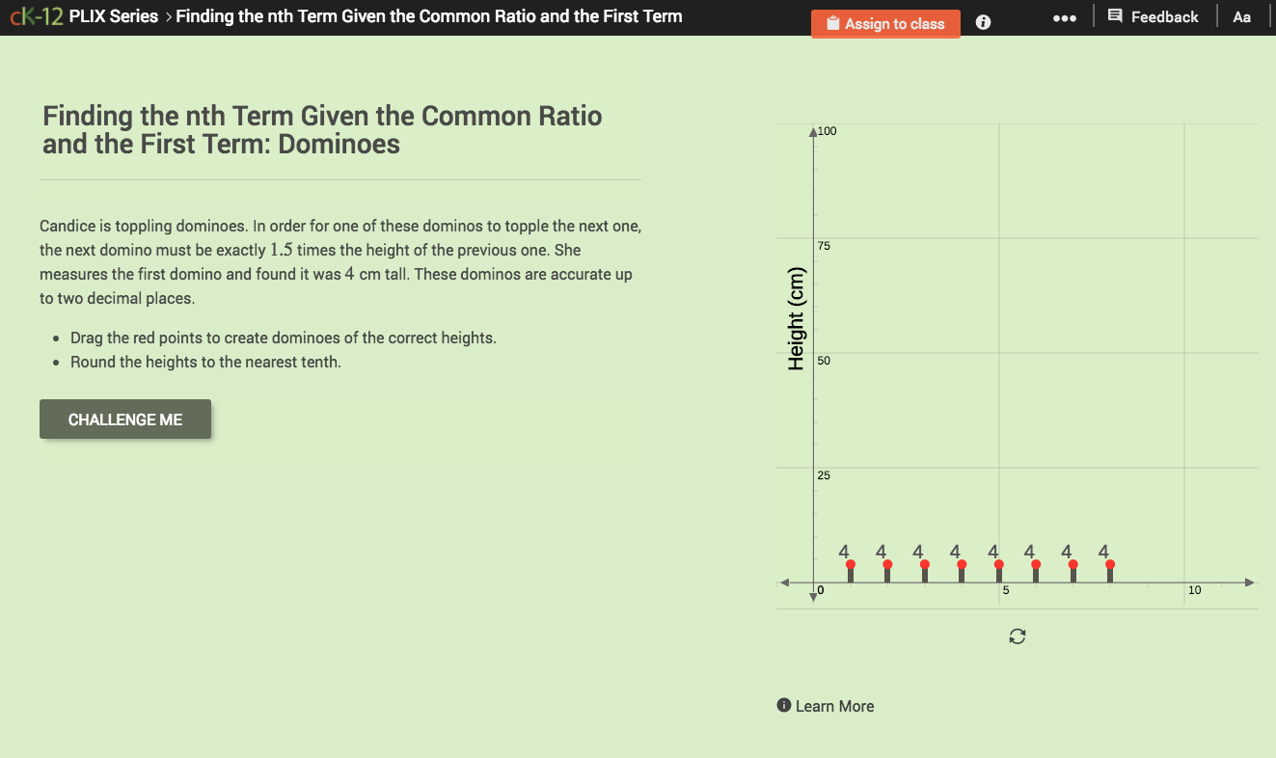Open the Learn More link
Image resolution: width=1276 pixels, height=758 pixels.
(x=835, y=705)
